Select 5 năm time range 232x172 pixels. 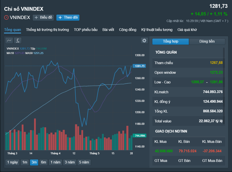(x=84, y=162)
